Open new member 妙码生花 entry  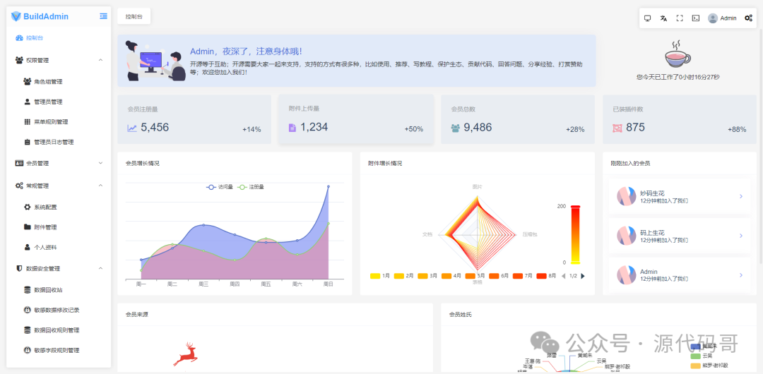[678, 196]
